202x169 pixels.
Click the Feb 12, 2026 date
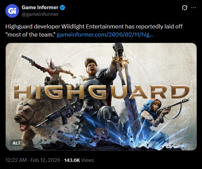[45, 160]
